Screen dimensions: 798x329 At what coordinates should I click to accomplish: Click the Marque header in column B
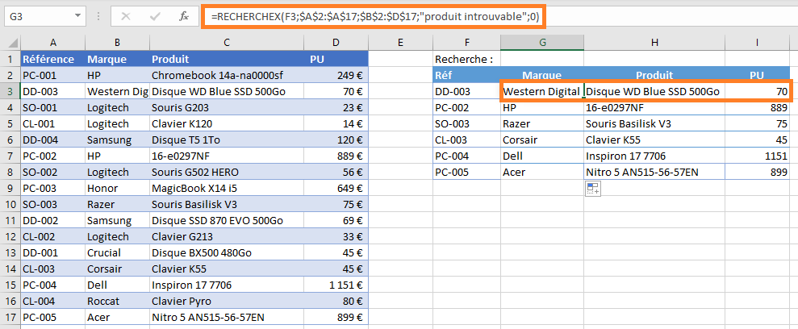(x=117, y=59)
